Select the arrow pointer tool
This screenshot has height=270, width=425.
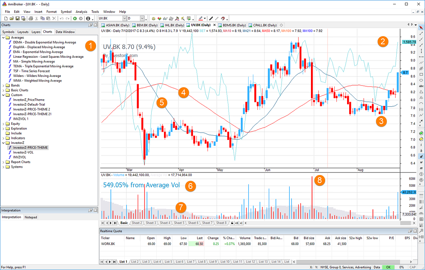421,27
